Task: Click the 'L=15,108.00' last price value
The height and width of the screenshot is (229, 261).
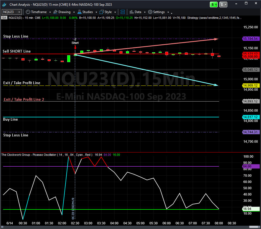Action: pos(50,18)
